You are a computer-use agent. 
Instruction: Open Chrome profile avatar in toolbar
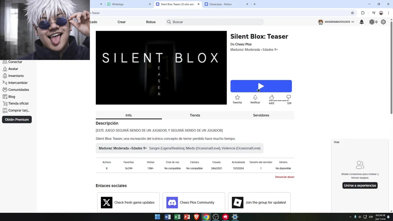tap(381, 13)
